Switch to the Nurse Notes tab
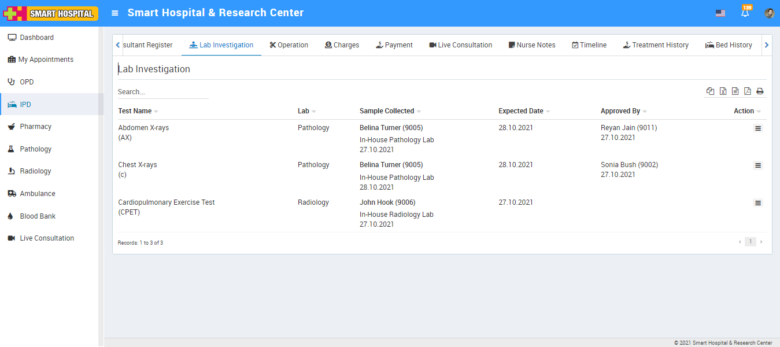Image resolution: width=780 pixels, height=347 pixels. point(532,45)
